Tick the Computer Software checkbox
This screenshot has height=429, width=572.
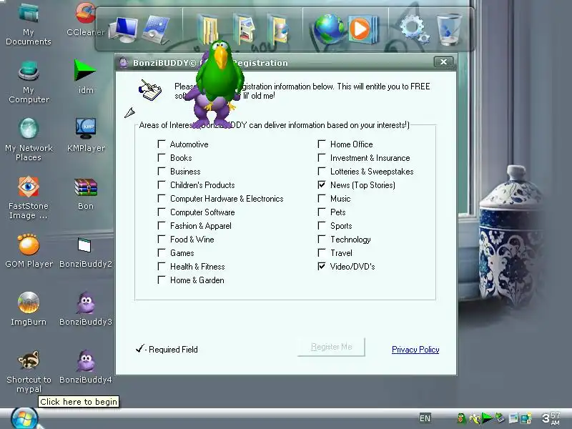[162, 212]
